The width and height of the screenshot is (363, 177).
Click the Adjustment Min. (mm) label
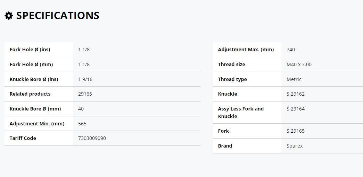tap(37, 124)
